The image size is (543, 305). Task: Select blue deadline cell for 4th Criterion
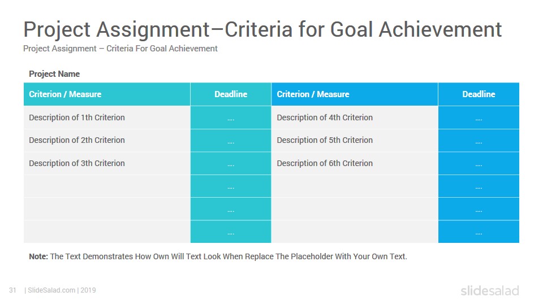[479, 117]
